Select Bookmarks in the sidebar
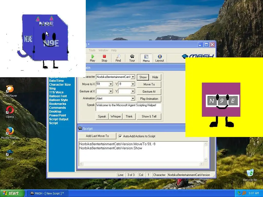The width and height of the screenshot is (263, 197). tap(58, 104)
